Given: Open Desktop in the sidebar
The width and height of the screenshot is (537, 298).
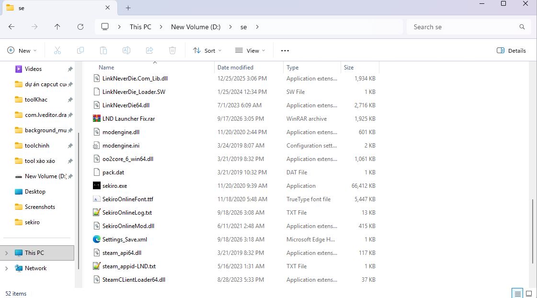Looking at the screenshot, I should pyautogui.click(x=35, y=192).
